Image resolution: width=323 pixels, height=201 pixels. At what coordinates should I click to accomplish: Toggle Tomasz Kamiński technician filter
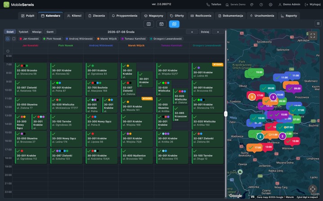click(x=133, y=38)
